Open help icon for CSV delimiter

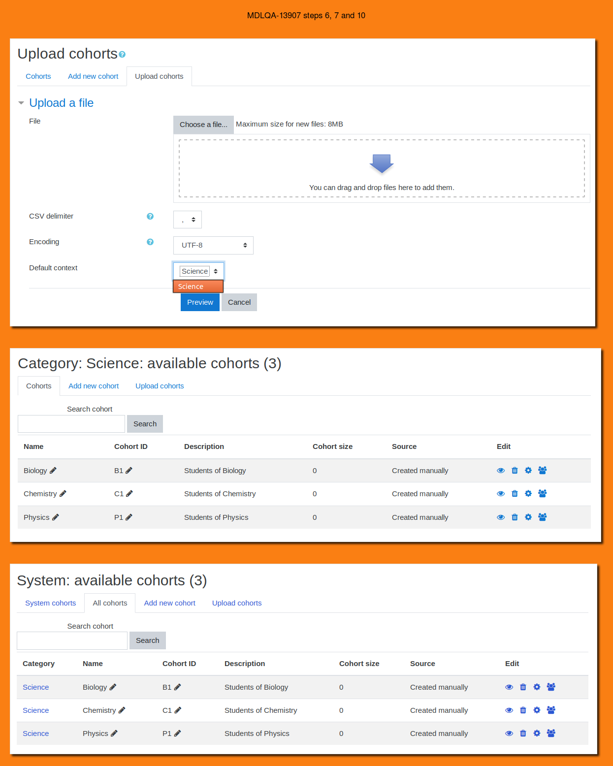150,216
